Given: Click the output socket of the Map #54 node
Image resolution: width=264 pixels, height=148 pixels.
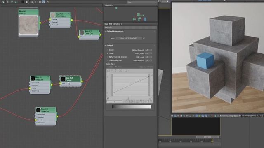Looking at the screenshot, I should [x=82, y=81].
